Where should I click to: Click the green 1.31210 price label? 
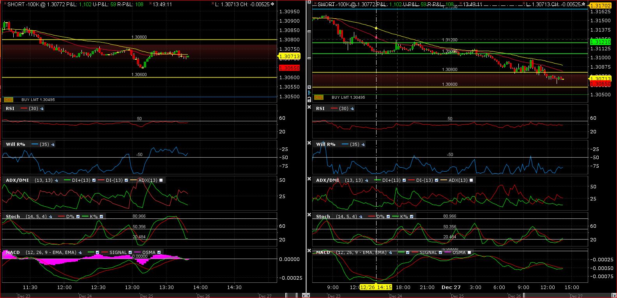(x=600, y=42)
